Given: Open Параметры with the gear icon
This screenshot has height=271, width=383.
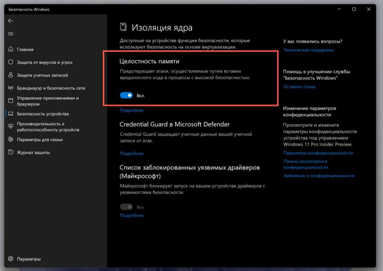Looking at the screenshot, I should [11, 259].
